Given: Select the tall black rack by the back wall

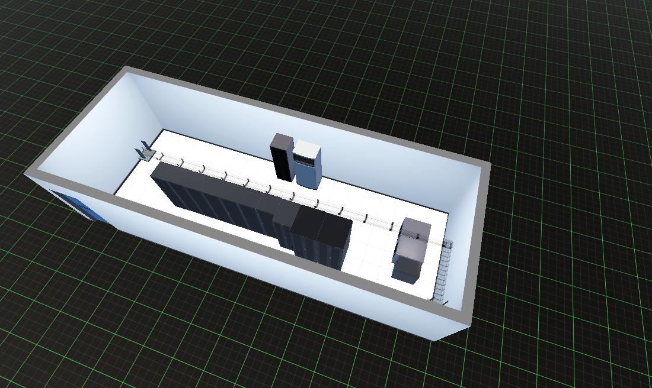Looking at the screenshot, I should 281,158.
